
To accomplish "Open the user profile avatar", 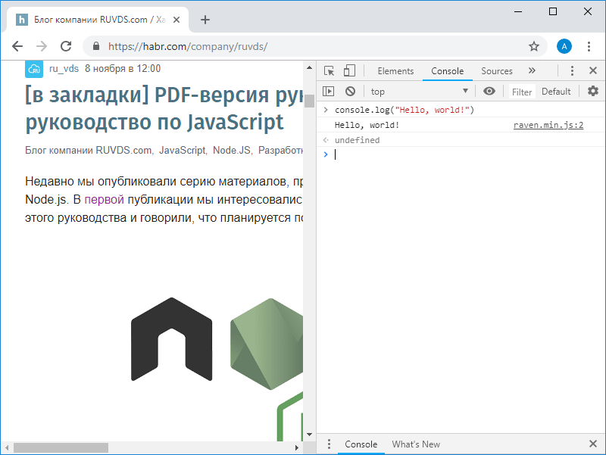I will [x=564, y=46].
